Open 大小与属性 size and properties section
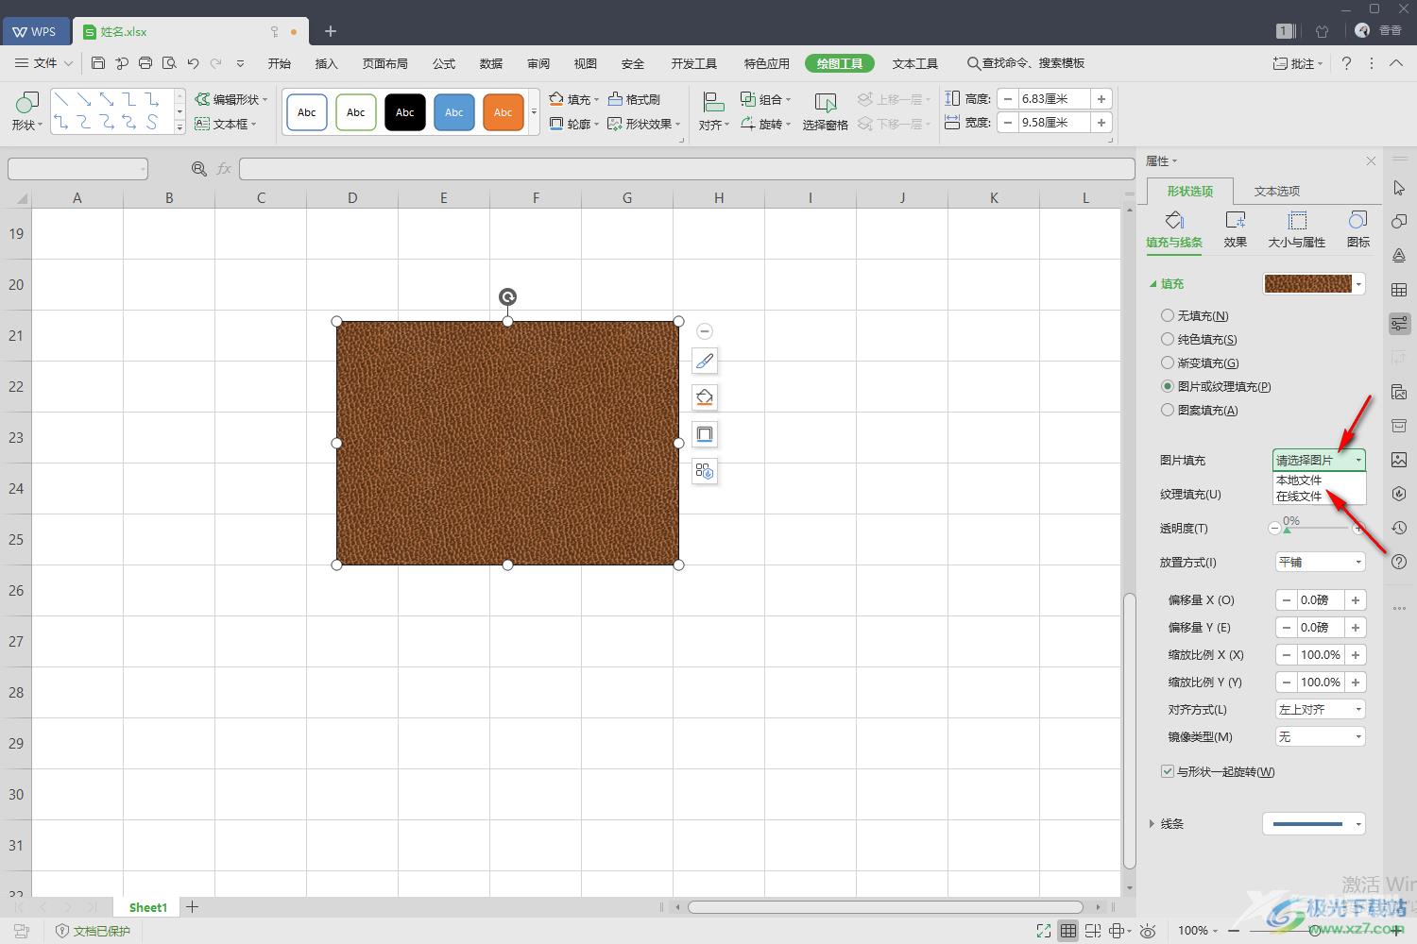The height and width of the screenshot is (944, 1417). pos(1297,229)
